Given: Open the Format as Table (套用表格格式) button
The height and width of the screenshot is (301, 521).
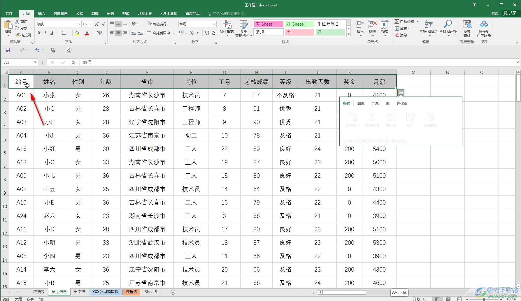Looking at the screenshot, I should pyautogui.click(x=243, y=29).
